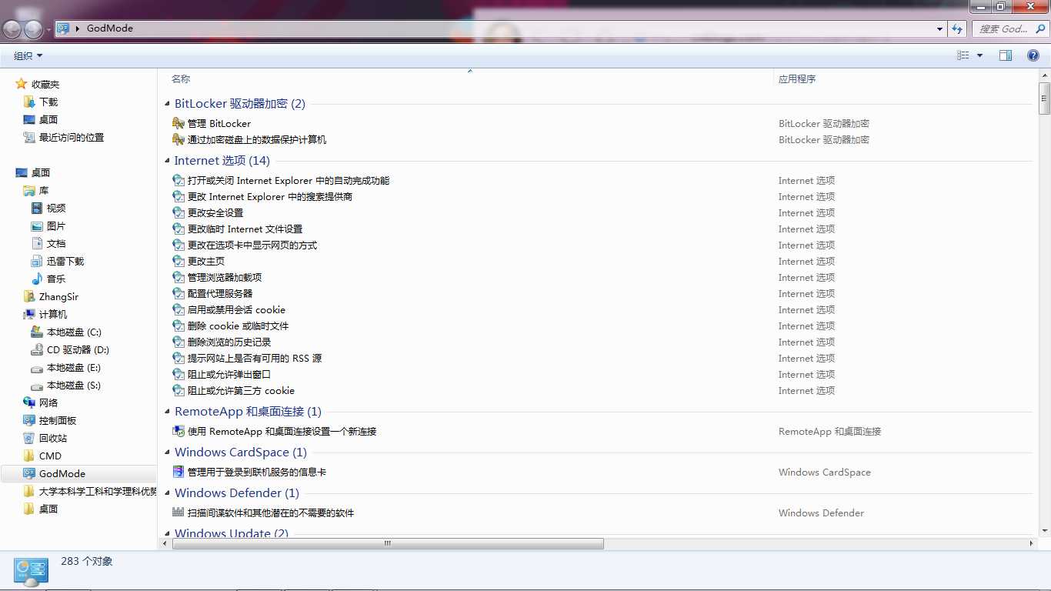Click the 通过加密磁盘上的数据保护计算机 item icon
This screenshot has height=591, width=1051.
pos(179,139)
